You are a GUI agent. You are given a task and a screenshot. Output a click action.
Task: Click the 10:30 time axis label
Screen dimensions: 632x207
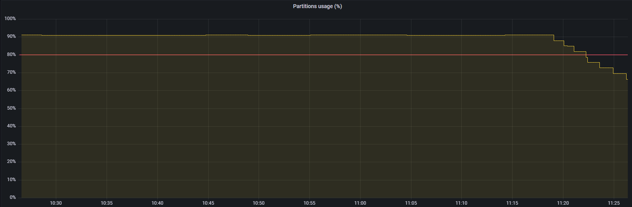tap(56, 203)
